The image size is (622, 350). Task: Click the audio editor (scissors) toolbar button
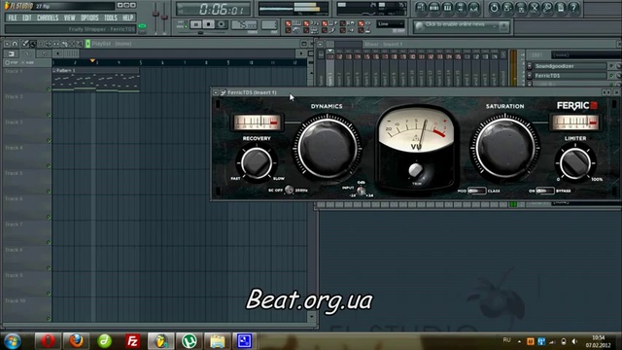click(535, 8)
